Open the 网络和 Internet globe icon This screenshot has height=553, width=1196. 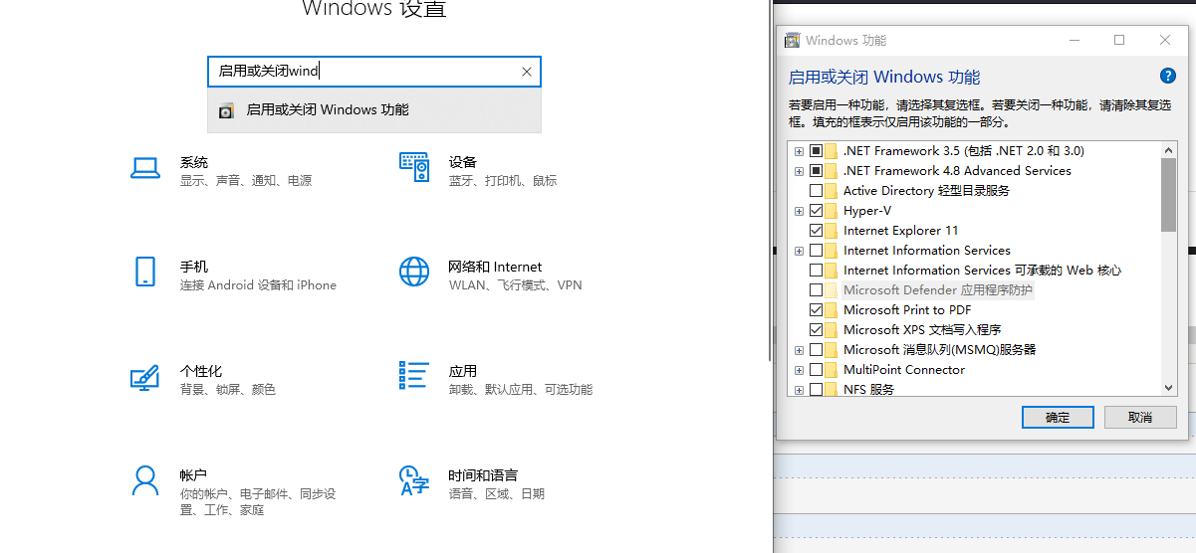pos(414,272)
